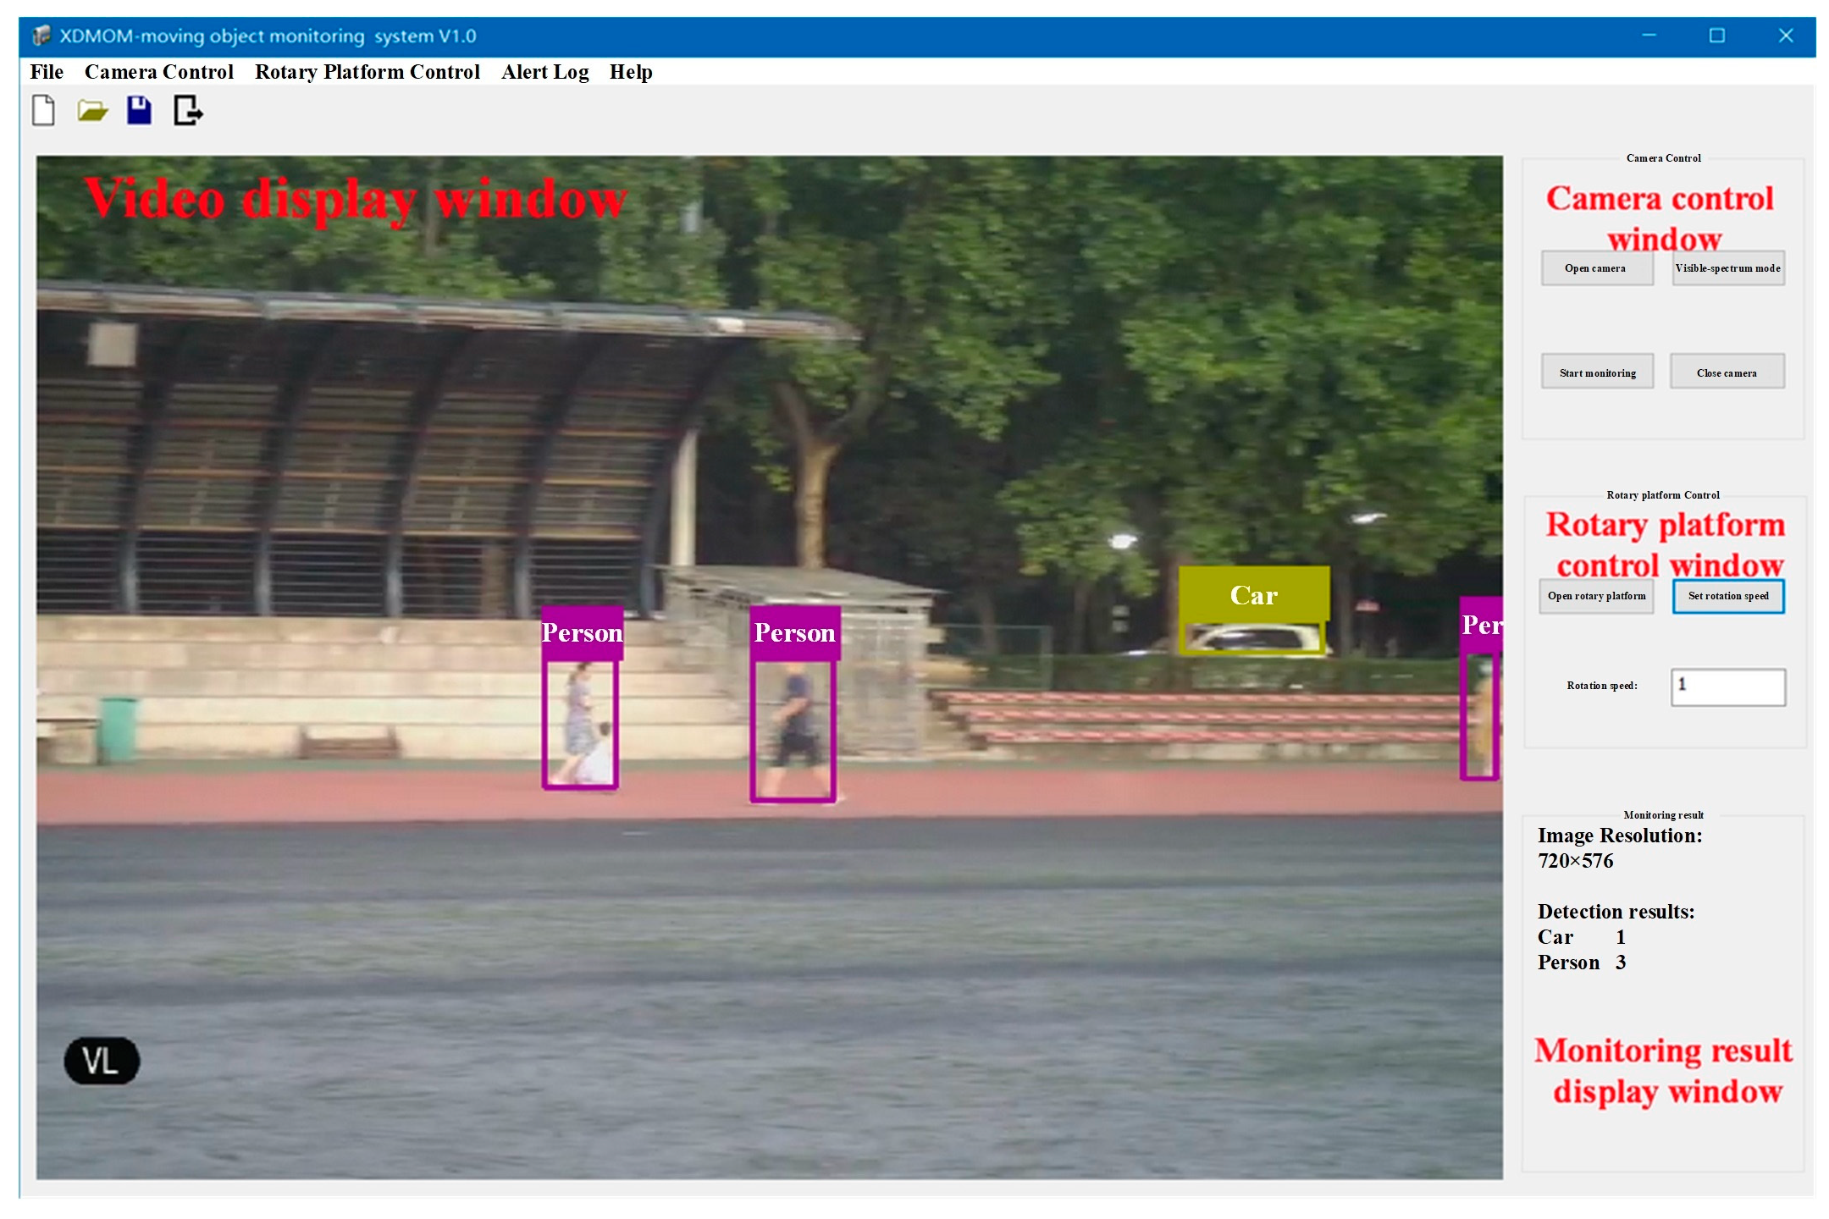Viewport: 1829px width, 1219px height.
Task: Click the Rotation speed input field
Action: (1727, 687)
